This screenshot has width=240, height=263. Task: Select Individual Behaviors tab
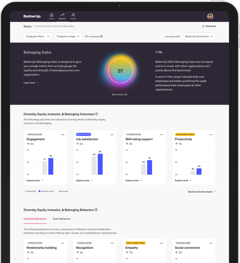[x=35, y=219]
